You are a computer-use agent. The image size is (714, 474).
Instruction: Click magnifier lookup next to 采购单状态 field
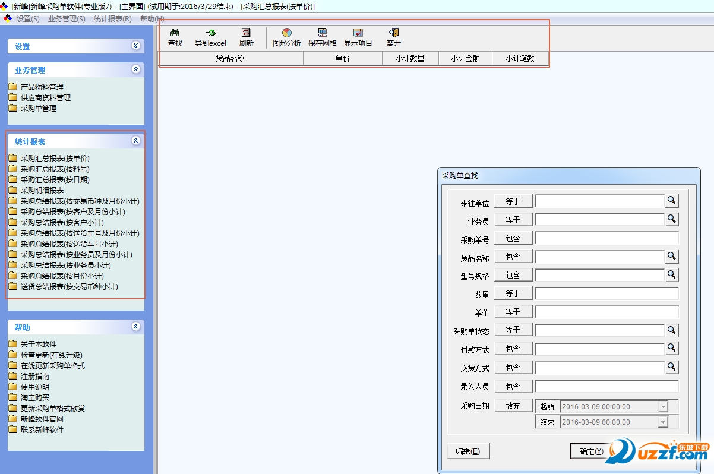[x=671, y=330]
